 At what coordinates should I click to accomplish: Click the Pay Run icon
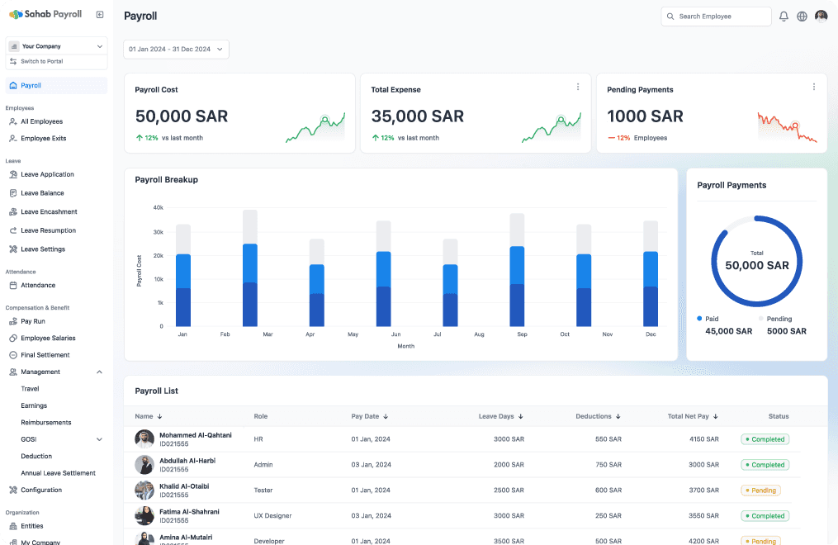pos(13,321)
